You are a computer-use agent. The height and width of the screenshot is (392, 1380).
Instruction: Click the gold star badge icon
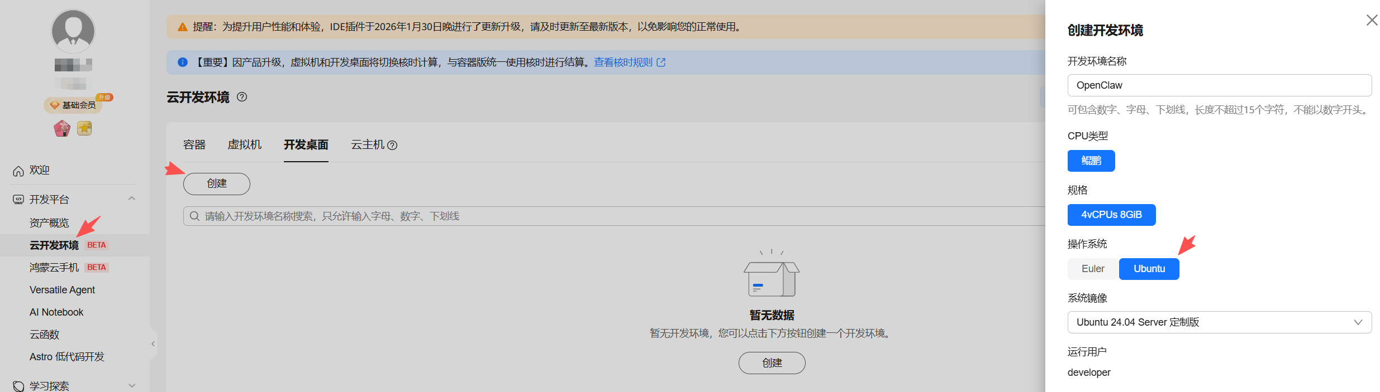[84, 128]
